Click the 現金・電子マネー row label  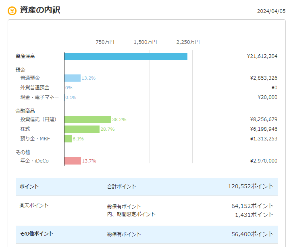pyautogui.click(x=39, y=97)
